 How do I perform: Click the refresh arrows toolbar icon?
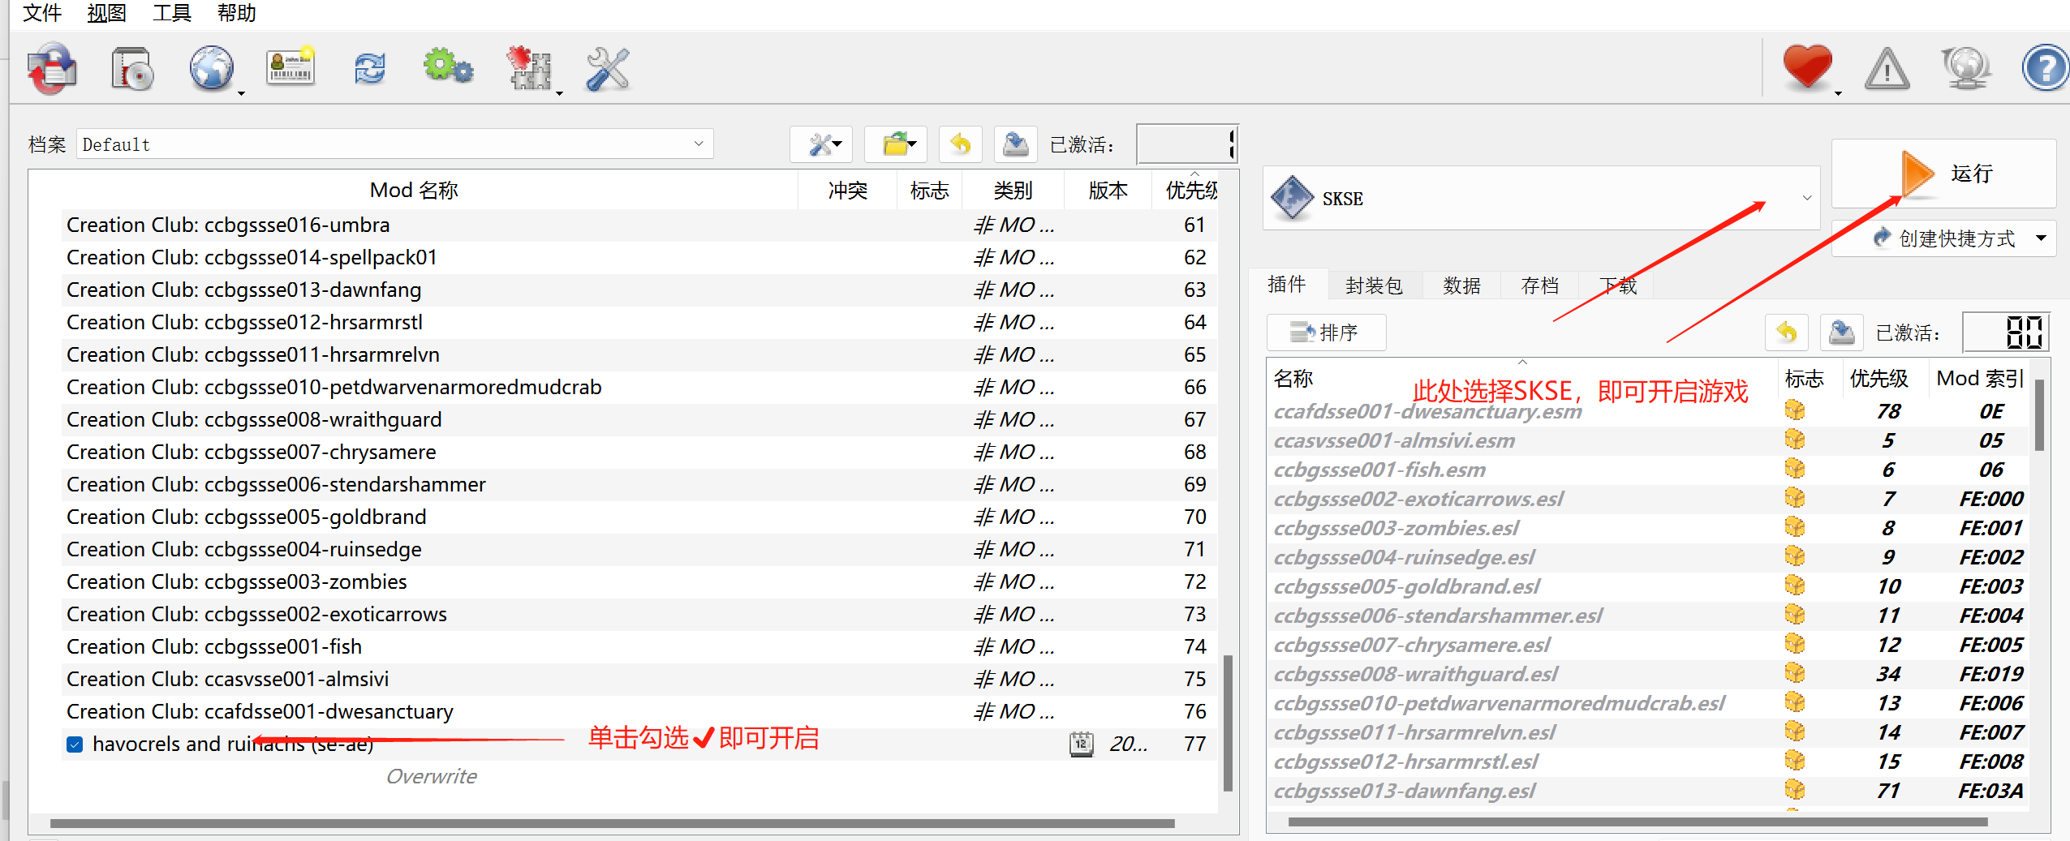point(369,69)
